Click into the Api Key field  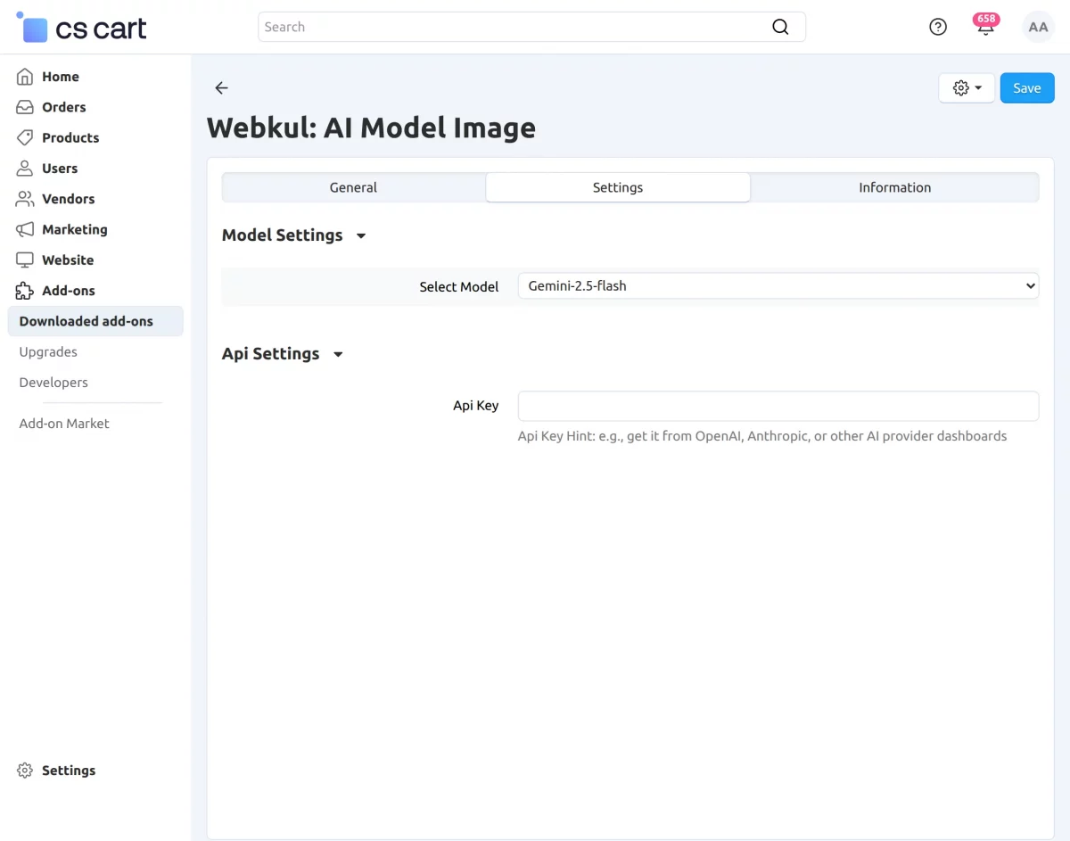tap(778, 406)
